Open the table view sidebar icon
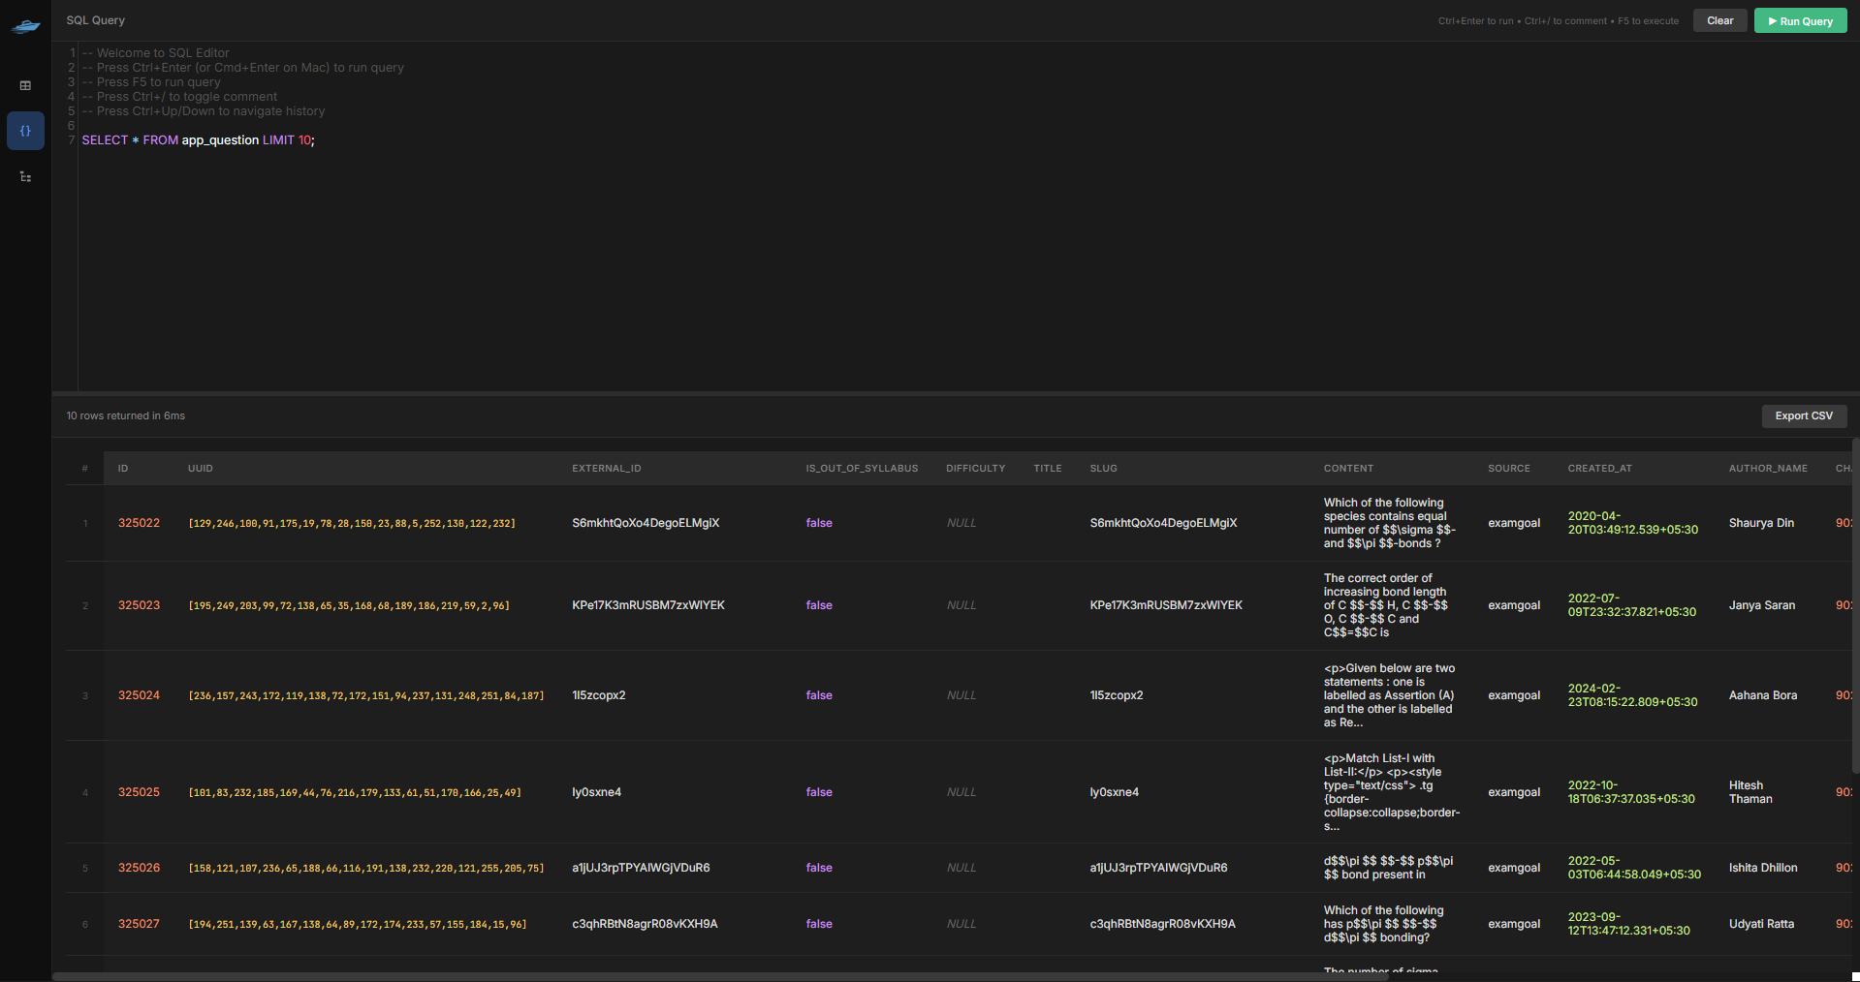 [x=25, y=85]
